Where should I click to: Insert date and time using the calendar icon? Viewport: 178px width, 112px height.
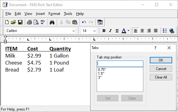coord(100,22)
